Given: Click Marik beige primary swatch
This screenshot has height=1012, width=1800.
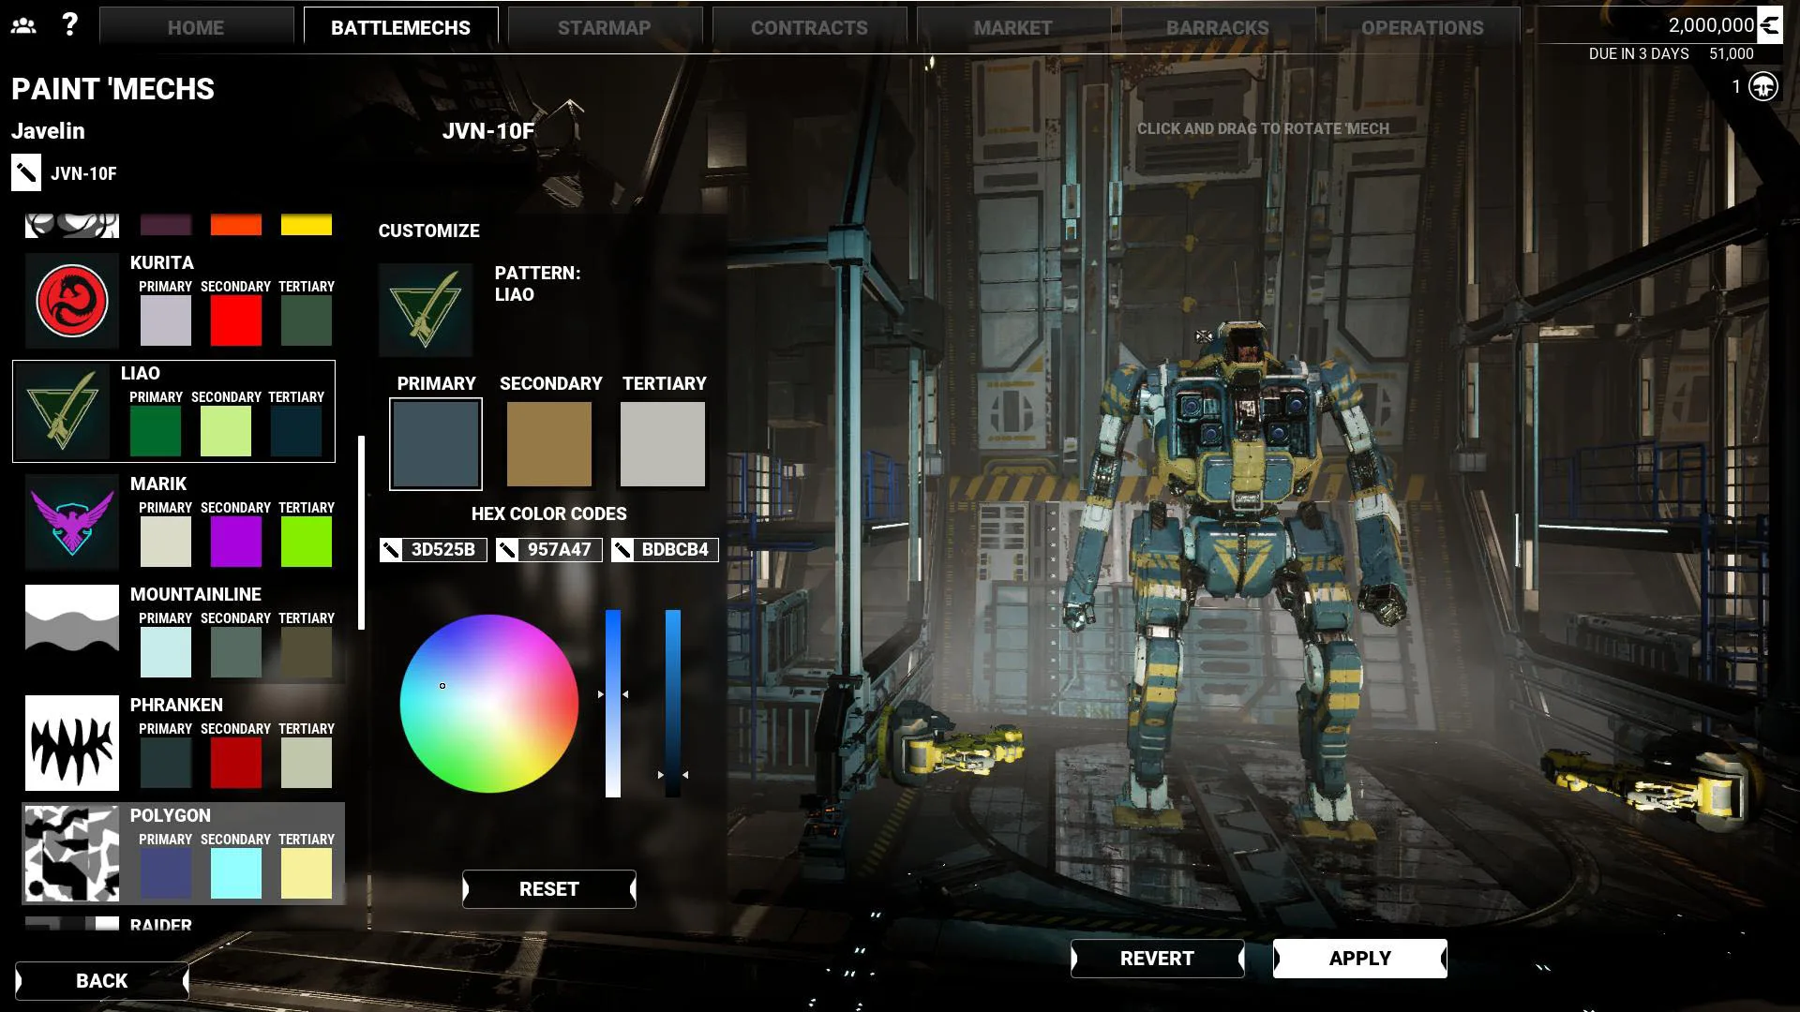Looking at the screenshot, I should click(x=166, y=542).
